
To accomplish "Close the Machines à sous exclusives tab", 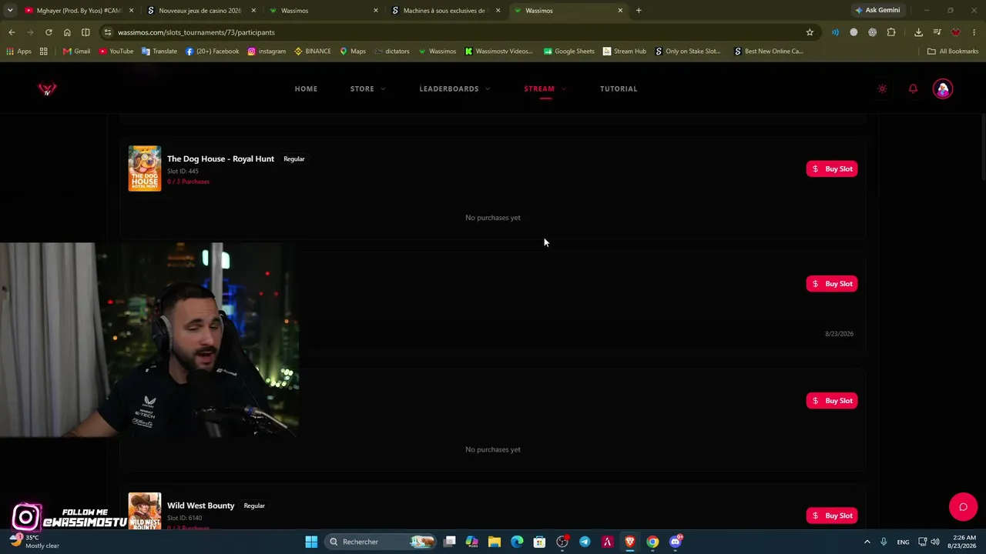I will tap(498, 11).
